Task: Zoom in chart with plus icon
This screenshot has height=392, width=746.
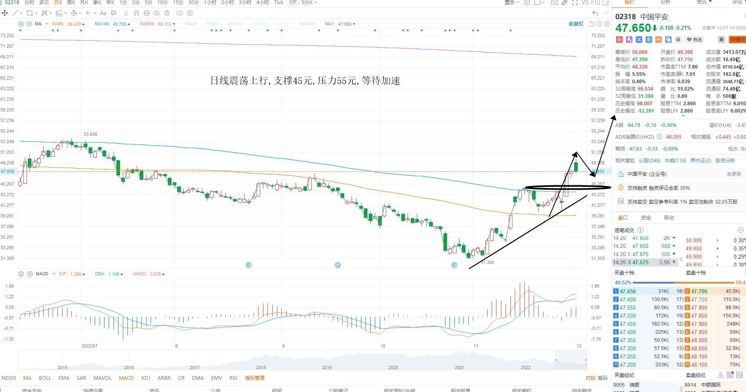Action: coord(607,24)
